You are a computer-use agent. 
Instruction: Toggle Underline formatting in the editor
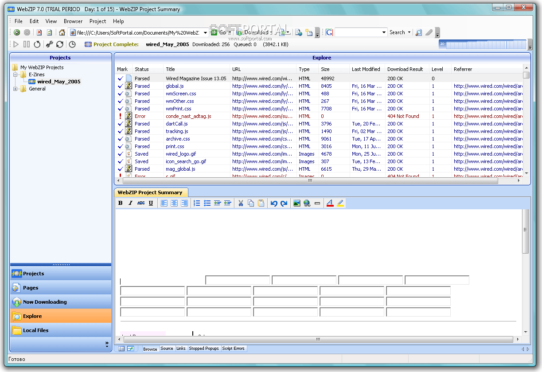pos(151,203)
